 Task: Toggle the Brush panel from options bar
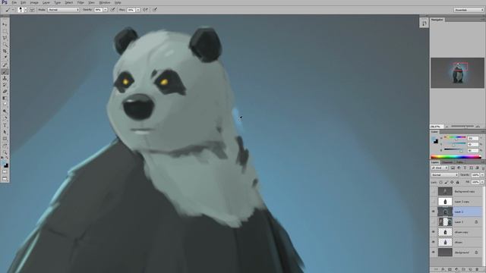[32, 10]
